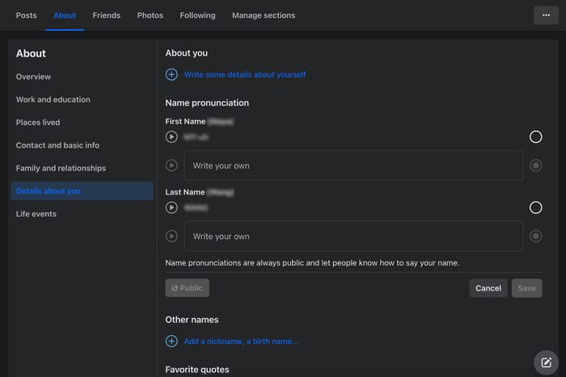The width and height of the screenshot is (566, 377).
Task: Choose the custom last name pronunciation radio
Action: [x=535, y=237]
